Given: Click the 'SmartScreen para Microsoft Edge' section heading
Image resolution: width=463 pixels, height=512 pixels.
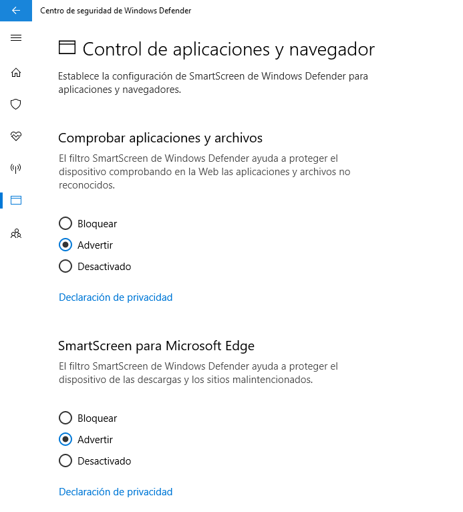Looking at the screenshot, I should (156, 346).
